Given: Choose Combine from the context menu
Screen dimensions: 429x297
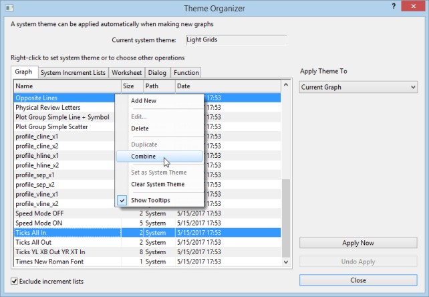Looking at the screenshot, I should point(144,157).
